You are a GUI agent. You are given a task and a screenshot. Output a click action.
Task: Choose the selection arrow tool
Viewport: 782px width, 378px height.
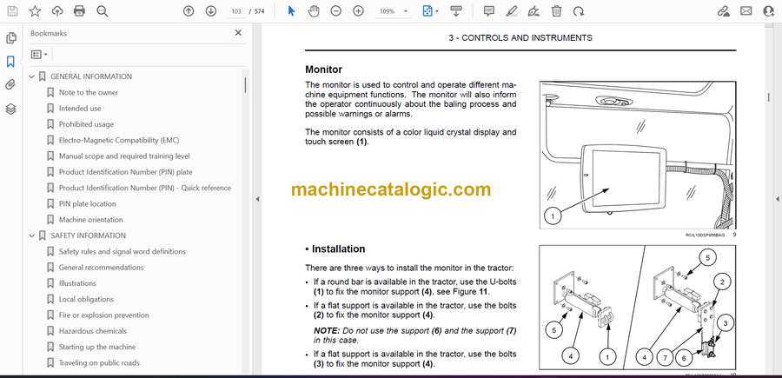(292, 11)
